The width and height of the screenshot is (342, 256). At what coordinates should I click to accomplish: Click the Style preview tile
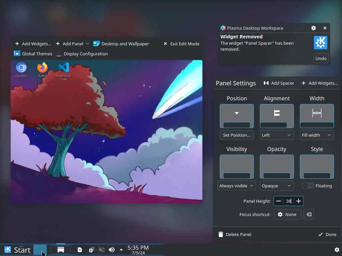(x=317, y=167)
